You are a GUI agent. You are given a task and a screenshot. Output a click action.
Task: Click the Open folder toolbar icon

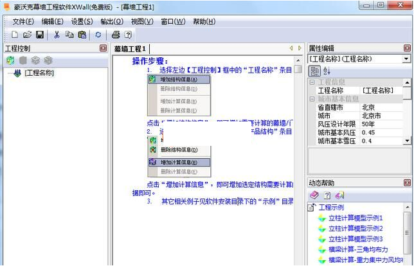click(27, 35)
